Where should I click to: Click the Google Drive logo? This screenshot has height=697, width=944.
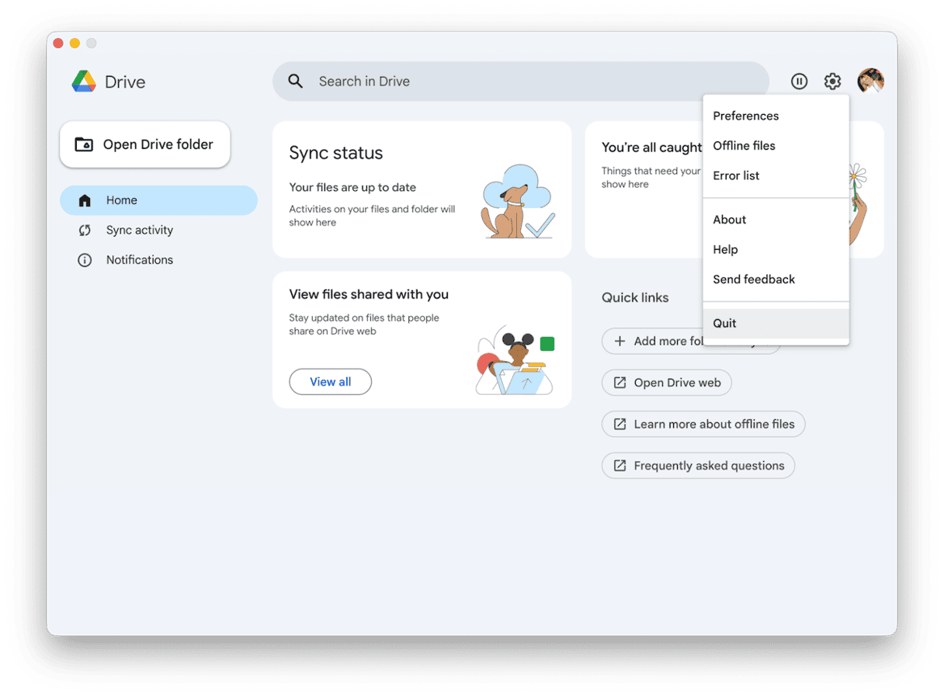pos(84,81)
